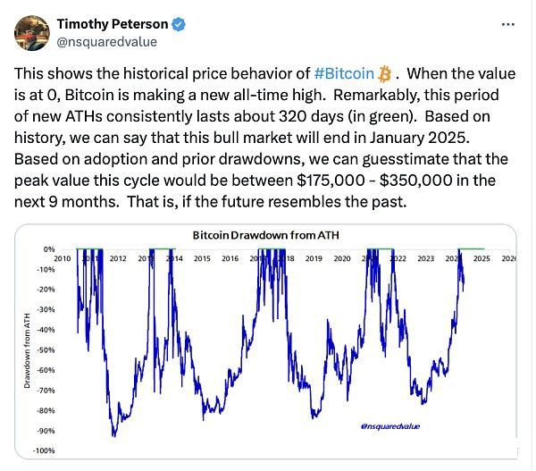
Task: Select the 2010 year label on the x-axis
Action: click(x=63, y=258)
